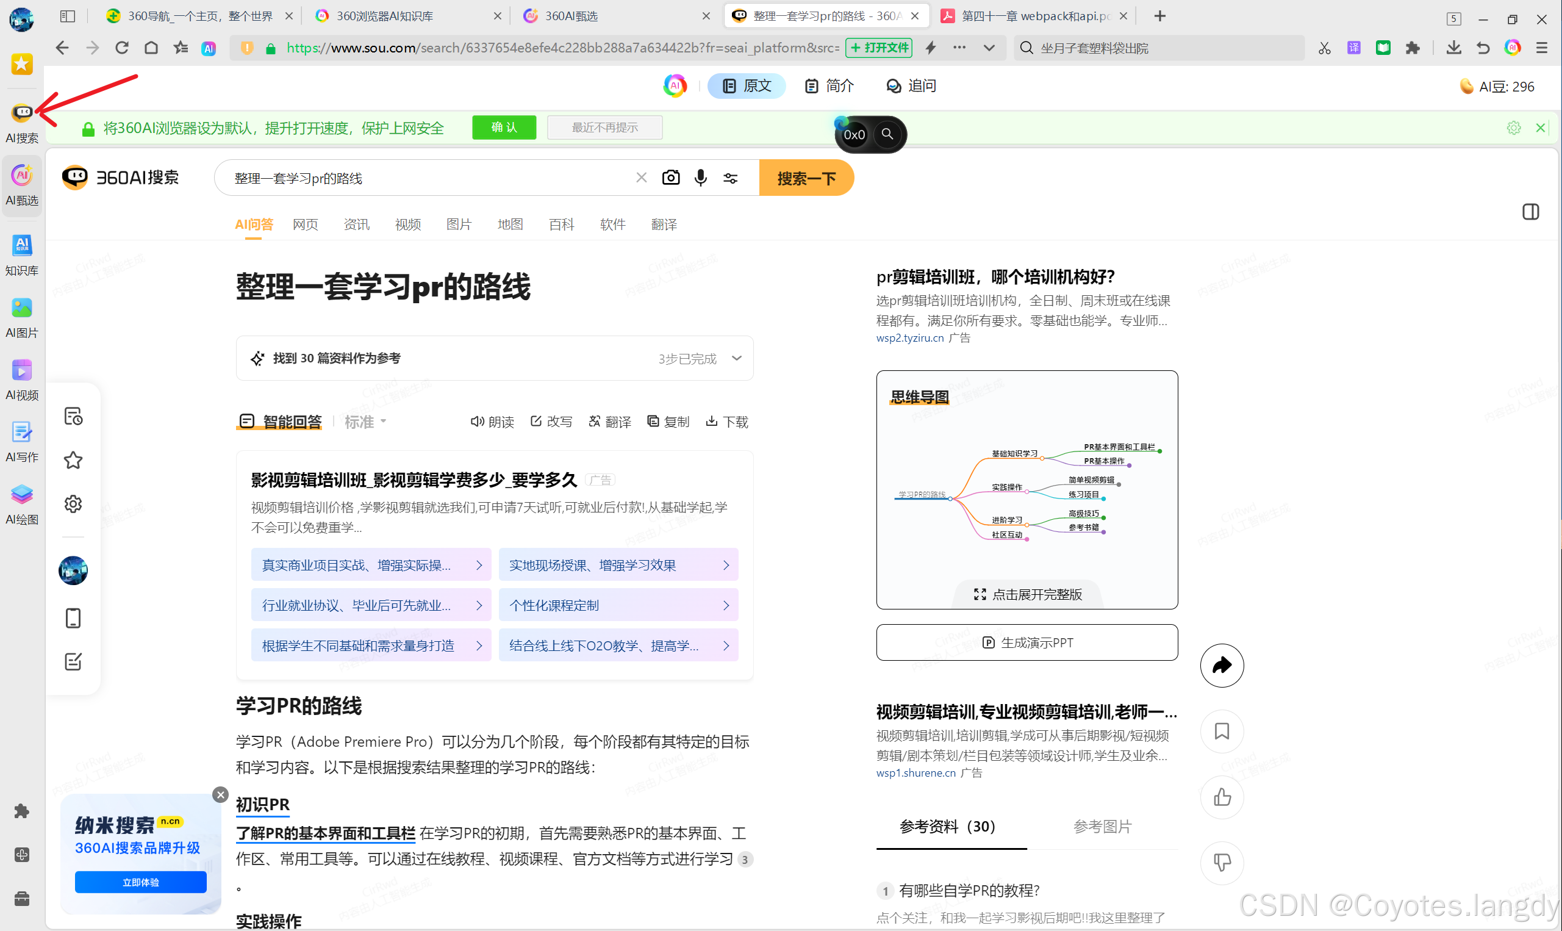The width and height of the screenshot is (1562, 931).
Task: Expand the 3步已完成 reference steps
Action: [x=737, y=358]
